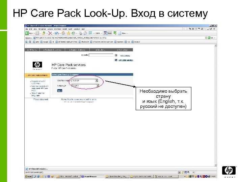This screenshot has width=243, height=182.
Task: Click Avant Browser taskbar button
Action: (x=92, y=176)
